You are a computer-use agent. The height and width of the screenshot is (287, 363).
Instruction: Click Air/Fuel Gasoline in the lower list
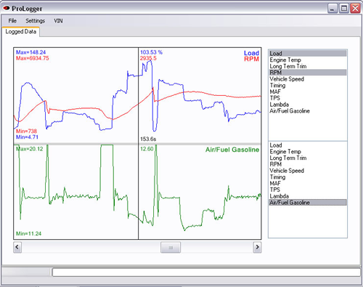tap(308, 203)
